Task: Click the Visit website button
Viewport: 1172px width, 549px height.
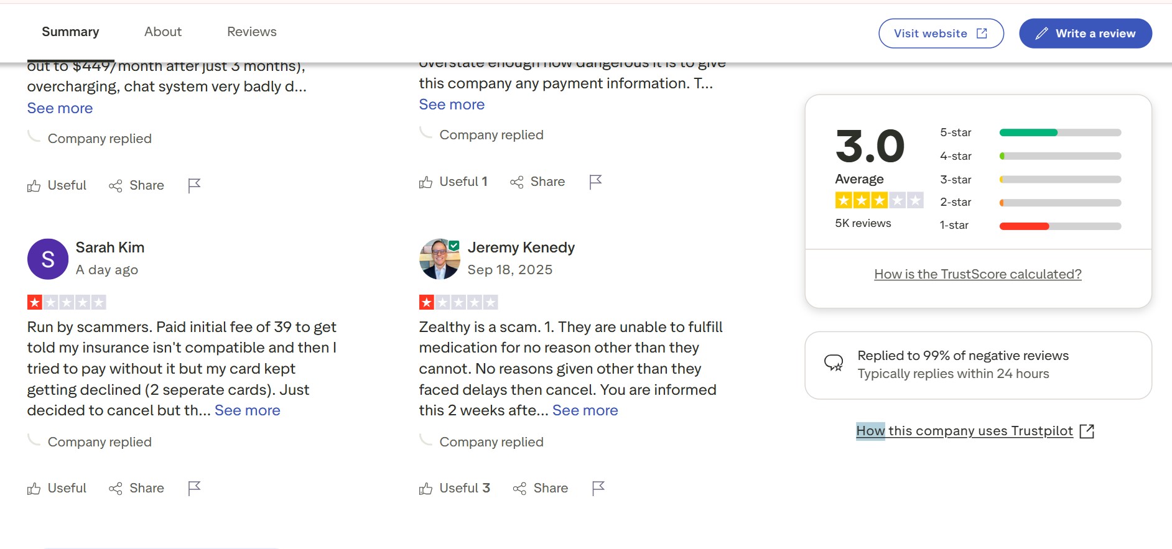Action: tap(941, 34)
